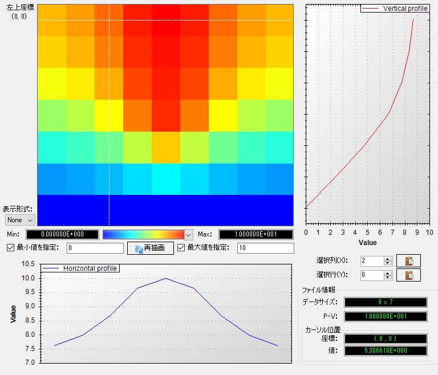
Task: Click the P-V value display
Action: [386, 316]
